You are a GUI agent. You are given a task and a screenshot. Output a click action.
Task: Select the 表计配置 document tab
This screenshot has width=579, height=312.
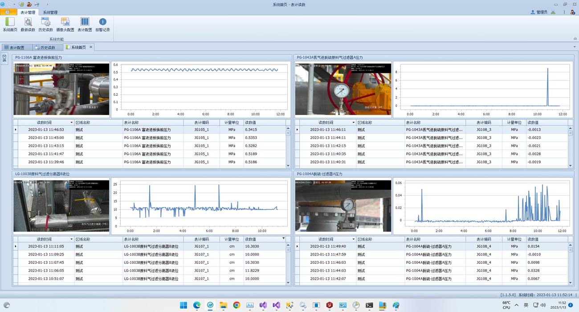pos(14,48)
